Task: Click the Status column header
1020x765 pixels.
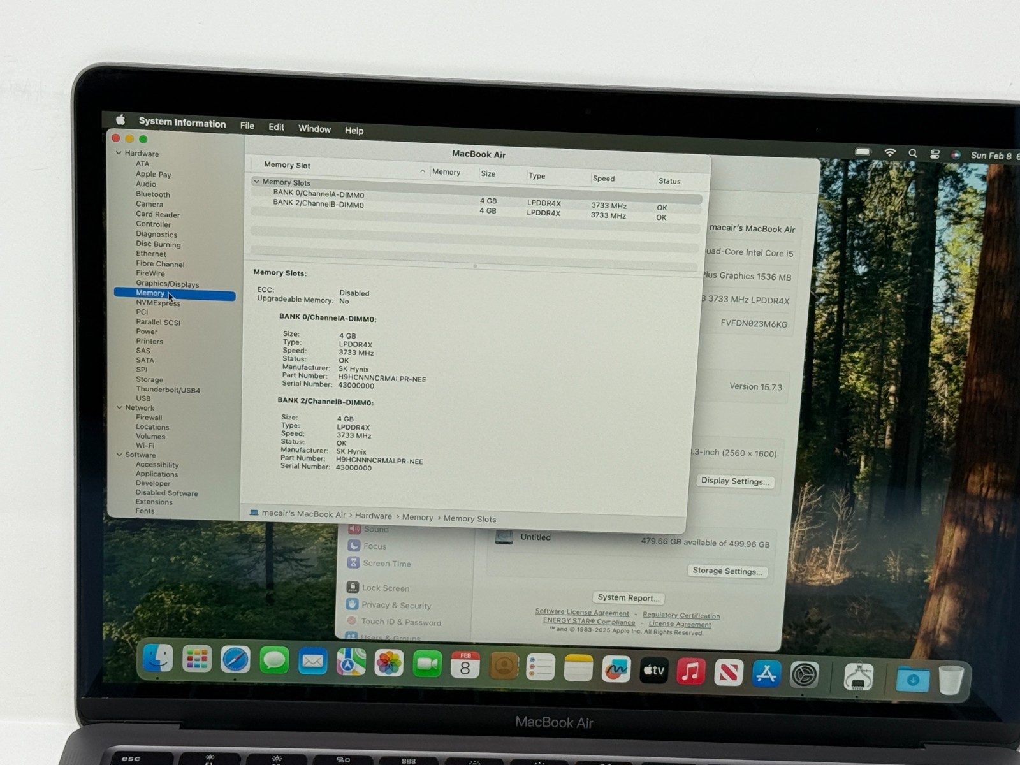Action: 669,181
